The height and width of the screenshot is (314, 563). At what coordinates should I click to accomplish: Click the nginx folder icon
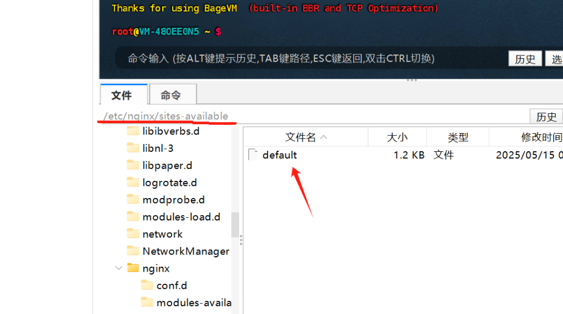coord(133,268)
